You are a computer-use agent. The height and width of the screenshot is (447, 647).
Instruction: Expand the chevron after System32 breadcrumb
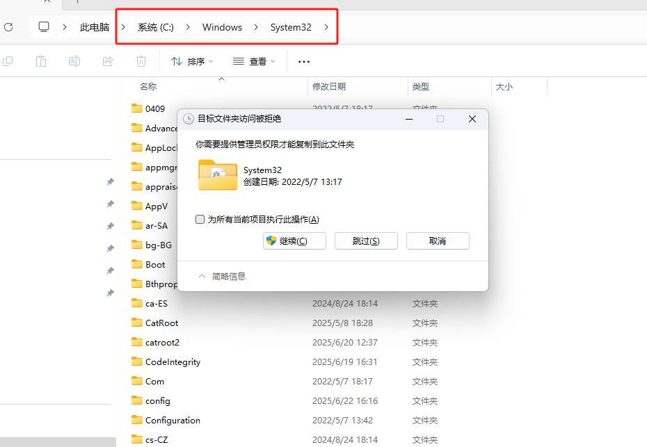pyautogui.click(x=326, y=27)
